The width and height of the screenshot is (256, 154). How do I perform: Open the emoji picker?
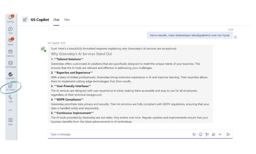(x=201, y=134)
